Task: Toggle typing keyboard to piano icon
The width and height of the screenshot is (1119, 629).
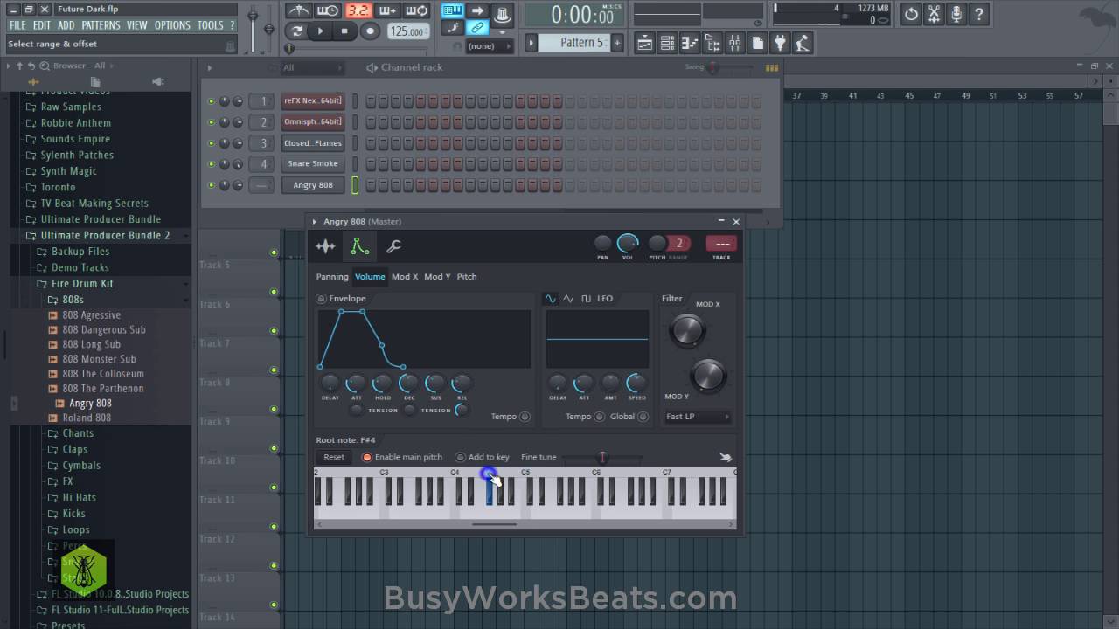Action: [x=452, y=10]
